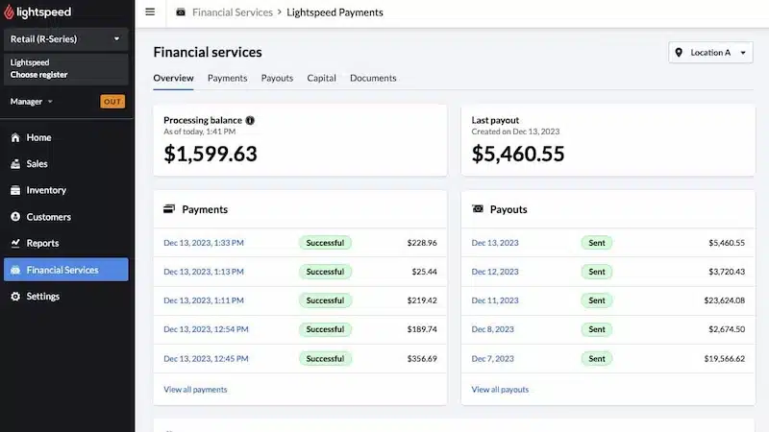Click the $23,624.08 payout amount
This screenshot has width=769, height=432.
point(725,300)
